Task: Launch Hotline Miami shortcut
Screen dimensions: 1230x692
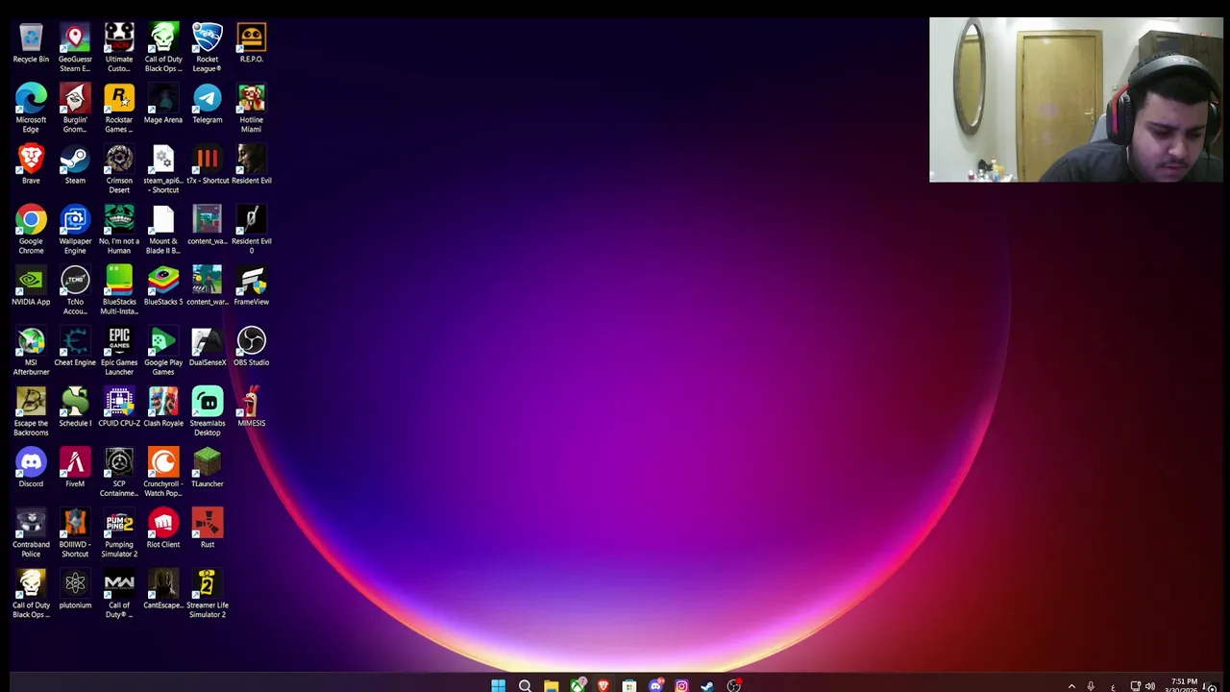Action: 252,109
